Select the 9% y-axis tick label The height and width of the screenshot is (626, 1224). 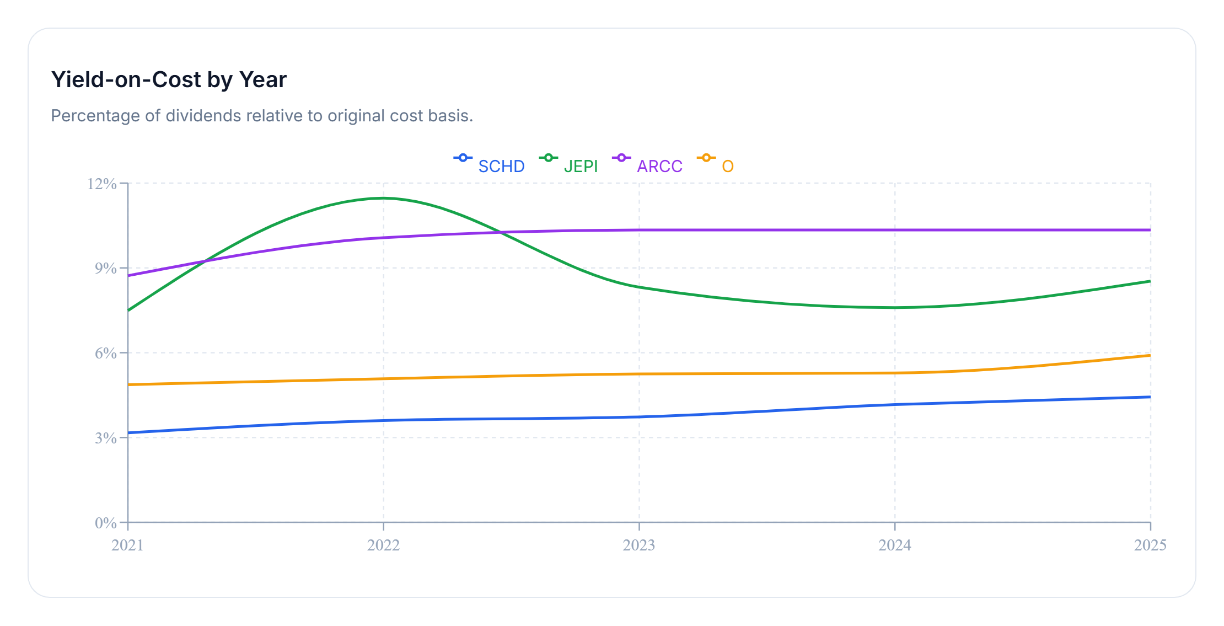coord(105,269)
